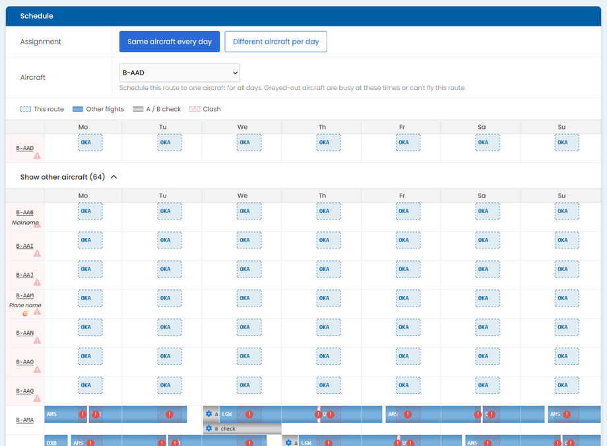
Task: Click the warning triangle in B-AAJ row
Action: 37,283
